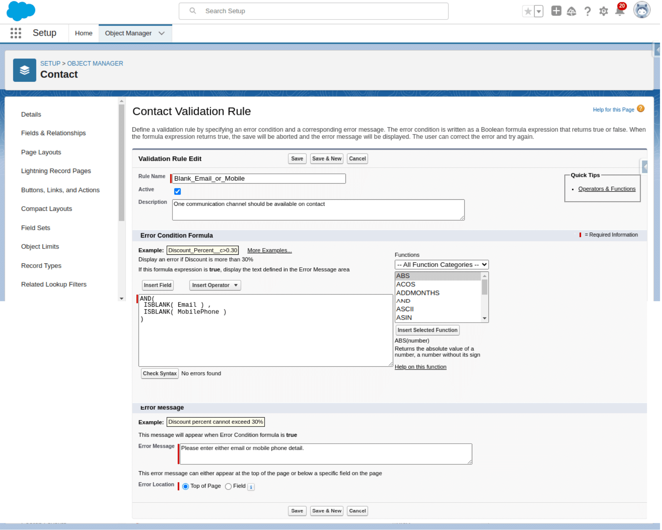This screenshot has width=662, height=530.
Task: Click the Contact object icon in header
Action: (24, 70)
